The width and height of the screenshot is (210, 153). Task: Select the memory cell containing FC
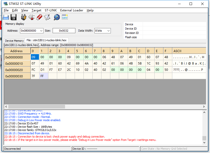tap(35, 70)
